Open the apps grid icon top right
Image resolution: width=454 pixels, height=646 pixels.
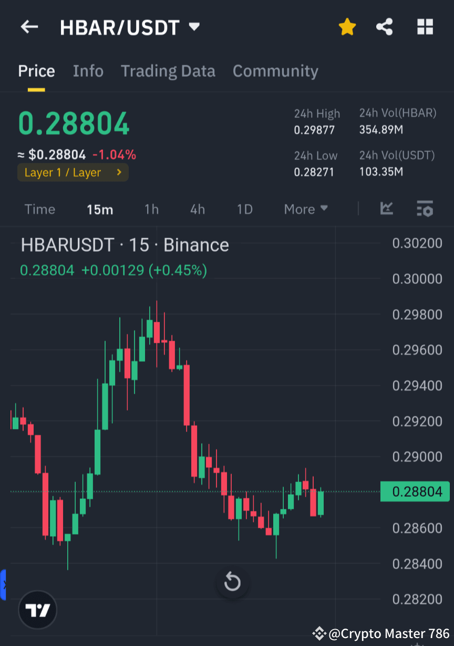[x=425, y=27]
